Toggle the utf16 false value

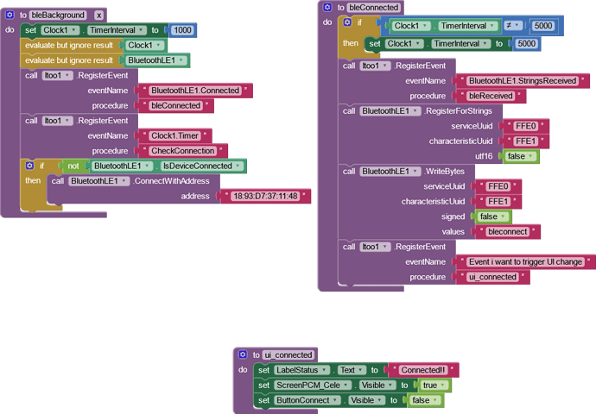point(517,156)
